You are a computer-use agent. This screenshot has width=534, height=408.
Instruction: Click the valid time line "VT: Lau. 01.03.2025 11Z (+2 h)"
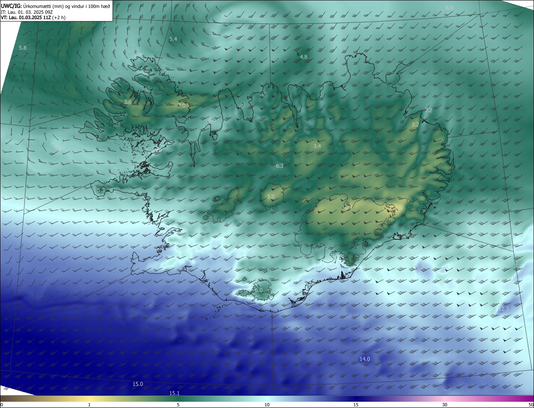click(x=33, y=18)
